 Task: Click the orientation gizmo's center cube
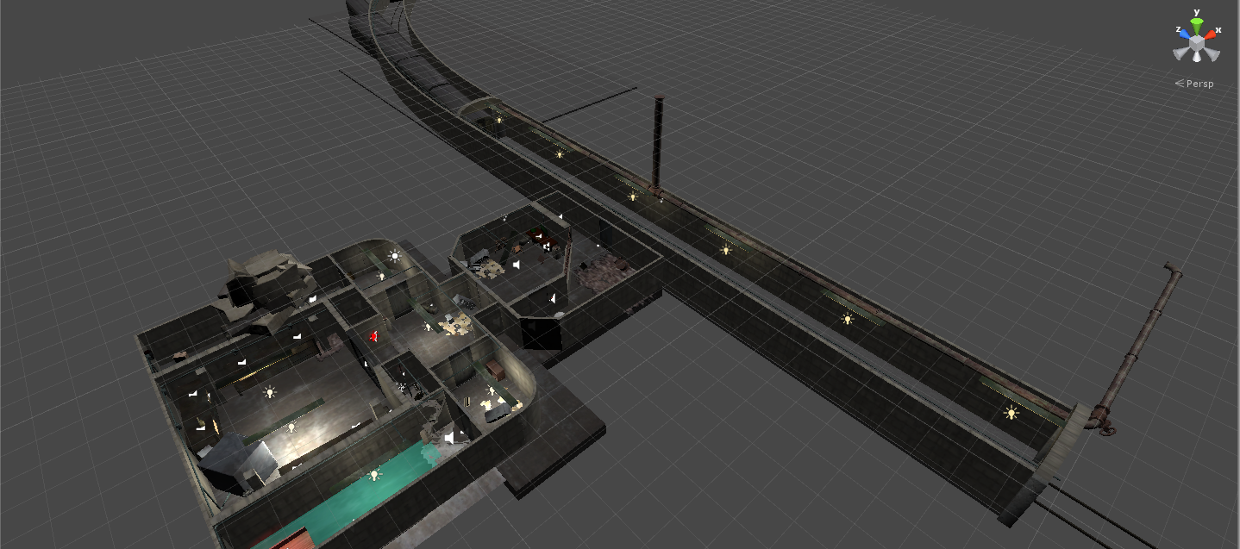point(1197,41)
